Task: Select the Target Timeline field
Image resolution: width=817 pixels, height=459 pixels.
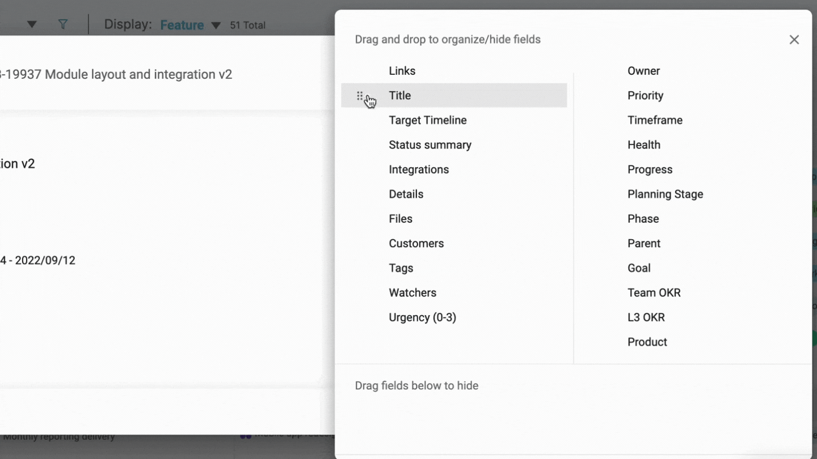Action: [x=427, y=120]
